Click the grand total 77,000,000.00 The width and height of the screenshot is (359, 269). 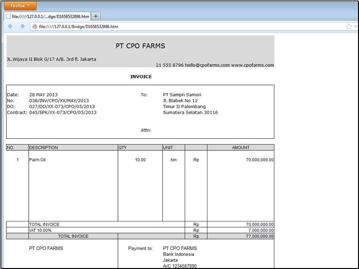coord(259,236)
